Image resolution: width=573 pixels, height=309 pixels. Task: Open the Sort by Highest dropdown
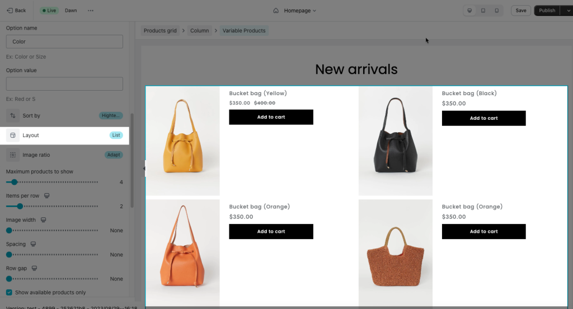point(111,115)
